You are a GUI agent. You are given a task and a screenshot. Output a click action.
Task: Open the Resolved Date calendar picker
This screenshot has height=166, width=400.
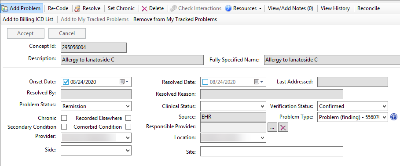tap(259, 82)
